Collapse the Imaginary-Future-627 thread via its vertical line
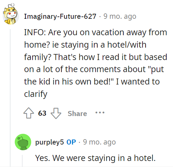173x167 pixels. 10,98
